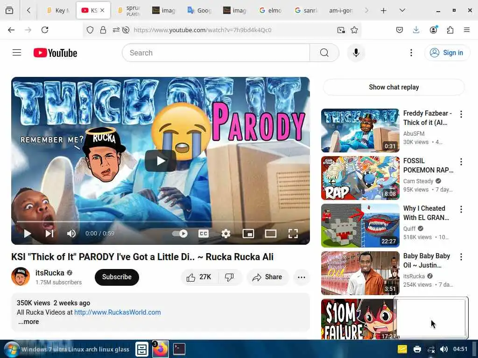478x358 pixels.
Task: Open options menu for FOSSIL POKEMON RAP video
Action: 461,162
